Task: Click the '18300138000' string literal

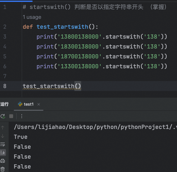Action: [80, 47]
